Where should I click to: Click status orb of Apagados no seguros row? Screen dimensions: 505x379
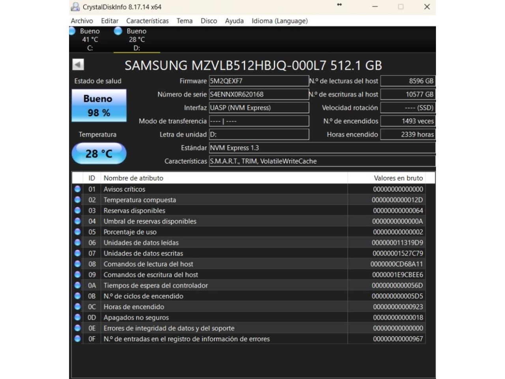click(x=77, y=317)
